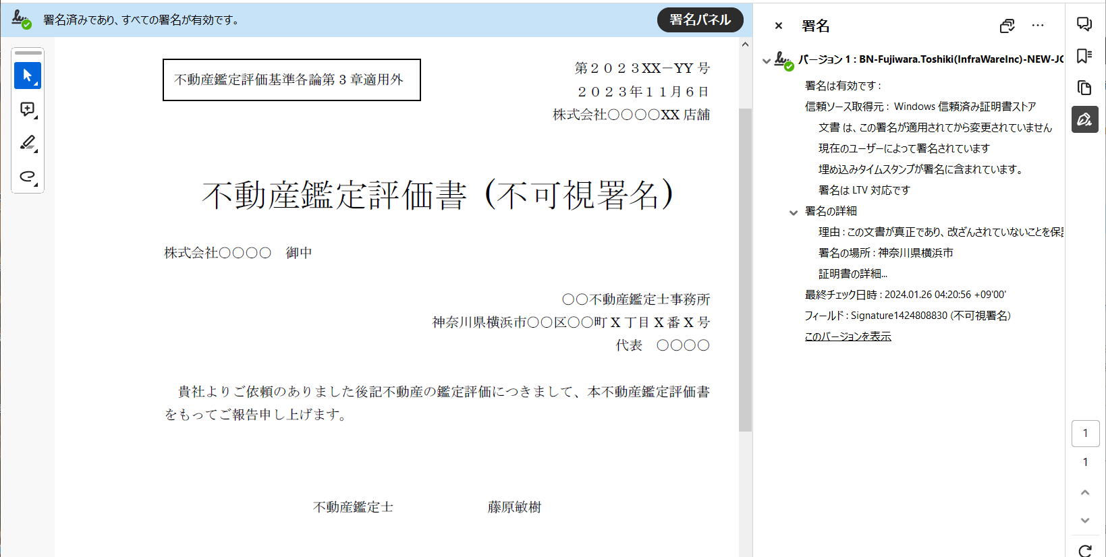The height and width of the screenshot is (557, 1106).
Task: Select the highlighter pen tool
Action: pyautogui.click(x=28, y=143)
